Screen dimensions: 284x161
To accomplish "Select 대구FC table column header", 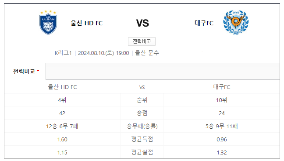I will coord(222,87).
